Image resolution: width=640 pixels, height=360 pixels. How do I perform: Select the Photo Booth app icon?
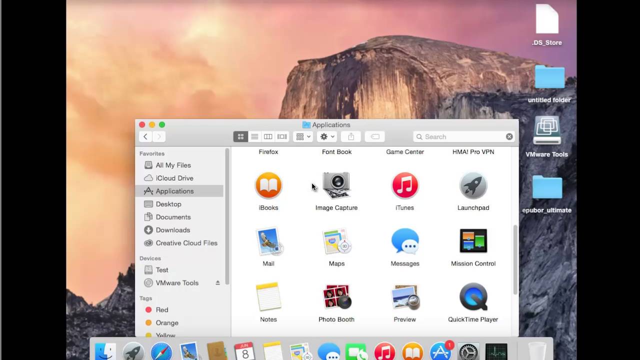point(336,297)
